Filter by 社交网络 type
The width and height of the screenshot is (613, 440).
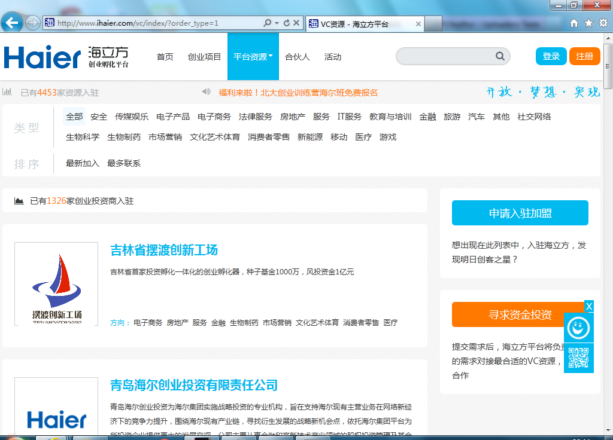[x=534, y=117]
